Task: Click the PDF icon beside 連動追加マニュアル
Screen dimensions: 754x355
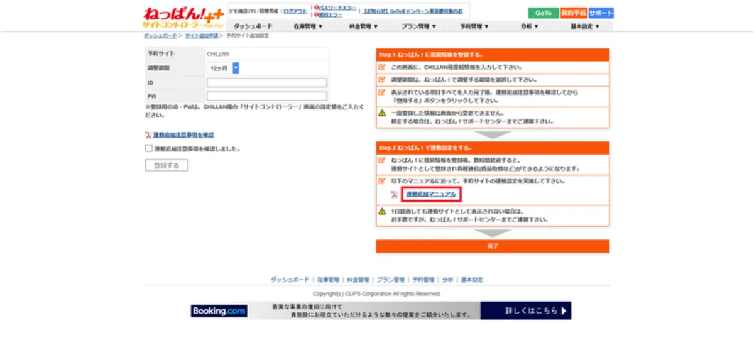Action: pos(394,194)
